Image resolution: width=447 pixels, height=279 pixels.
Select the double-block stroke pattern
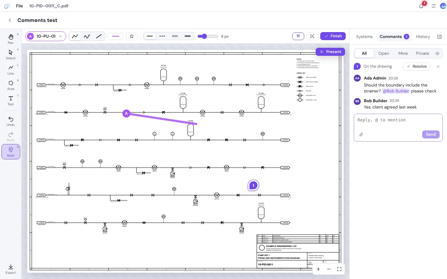[188, 36]
